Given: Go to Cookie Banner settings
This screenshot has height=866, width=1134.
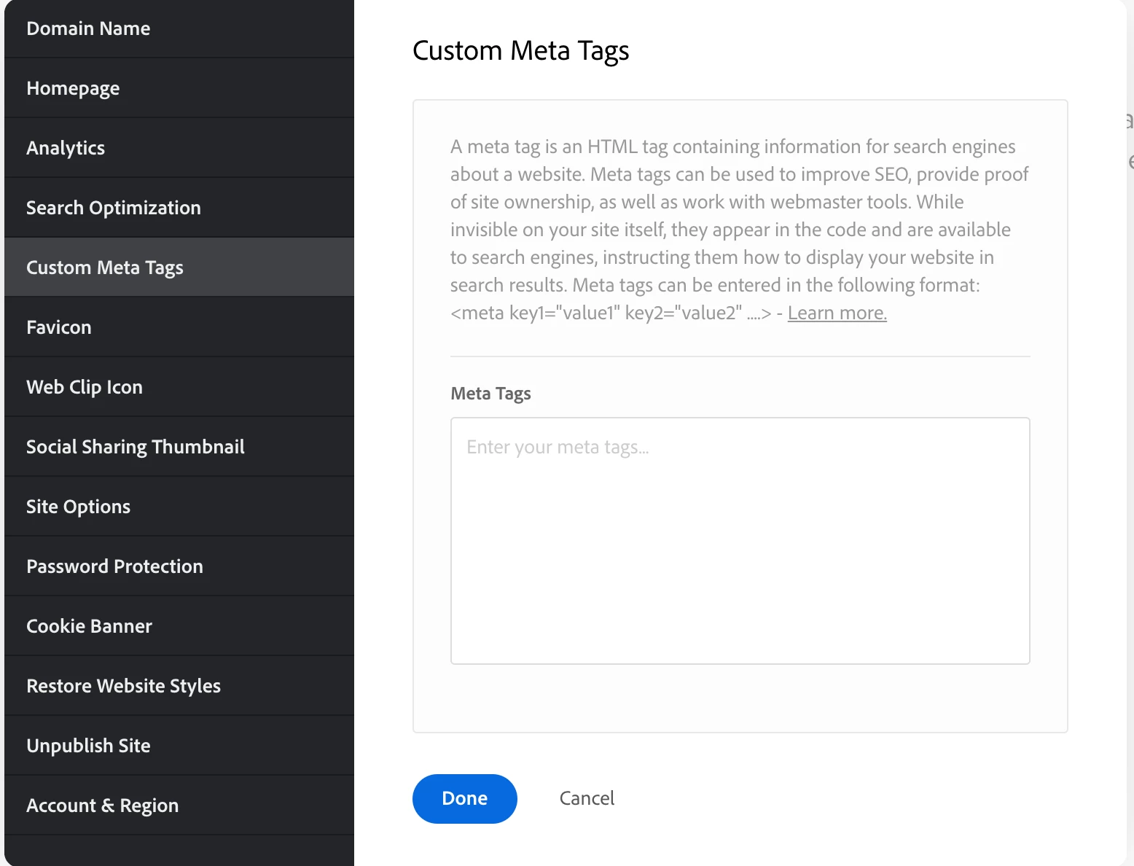Looking at the screenshot, I should tap(89, 626).
